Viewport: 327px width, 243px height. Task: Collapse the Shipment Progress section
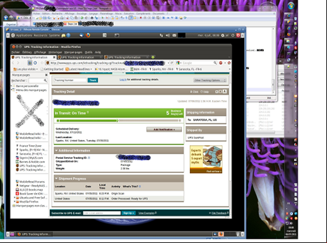(x=56, y=179)
